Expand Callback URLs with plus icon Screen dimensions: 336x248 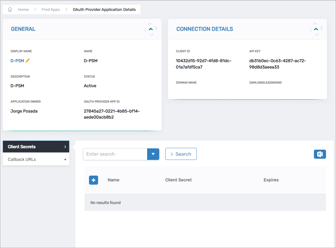point(65,159)
